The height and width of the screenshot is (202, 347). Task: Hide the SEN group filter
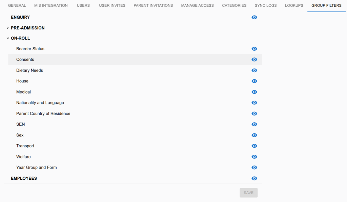tap(254, 124)
